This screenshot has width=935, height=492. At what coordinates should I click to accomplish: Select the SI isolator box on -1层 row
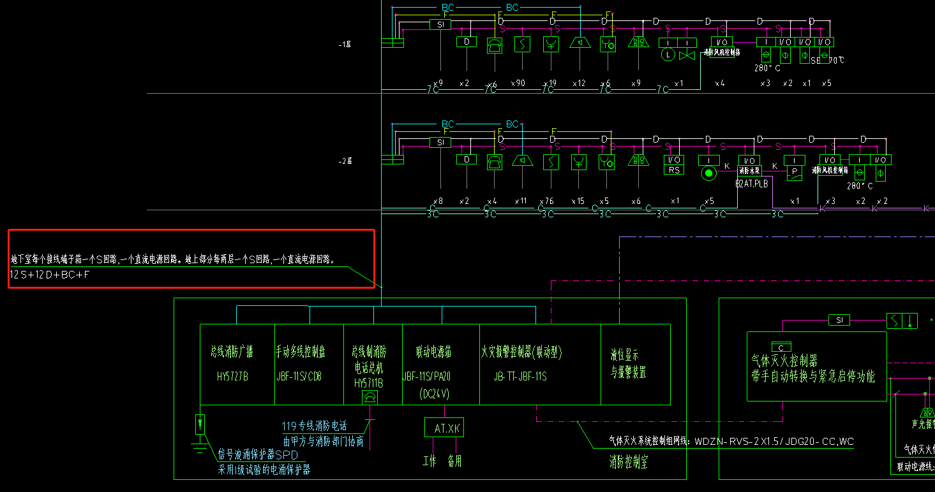(x=440, y=24)
